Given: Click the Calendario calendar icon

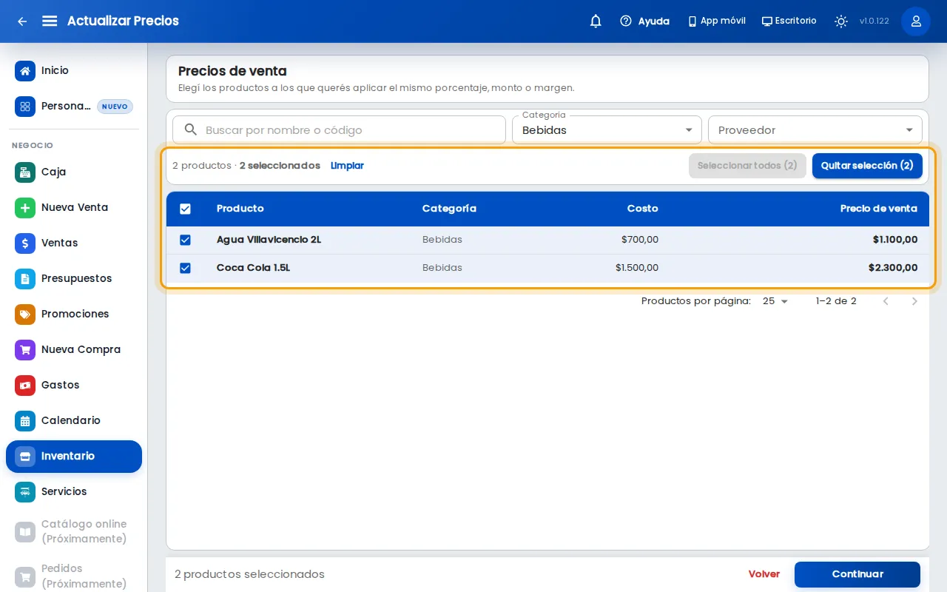Looking at the screenshot, I should point(25,420).
